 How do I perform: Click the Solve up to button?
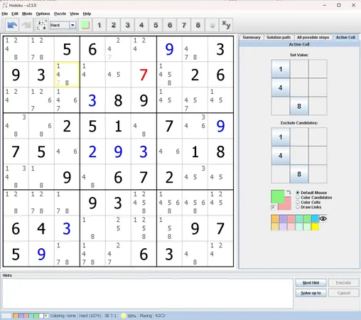click(311, 293)
